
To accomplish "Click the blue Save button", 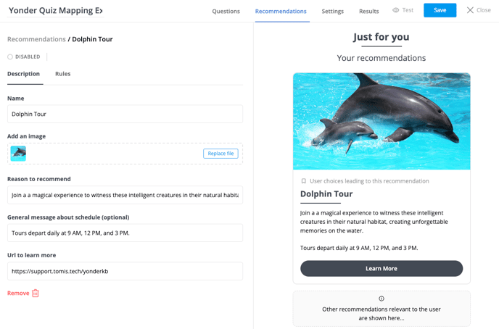I will (x=440, y=10).
